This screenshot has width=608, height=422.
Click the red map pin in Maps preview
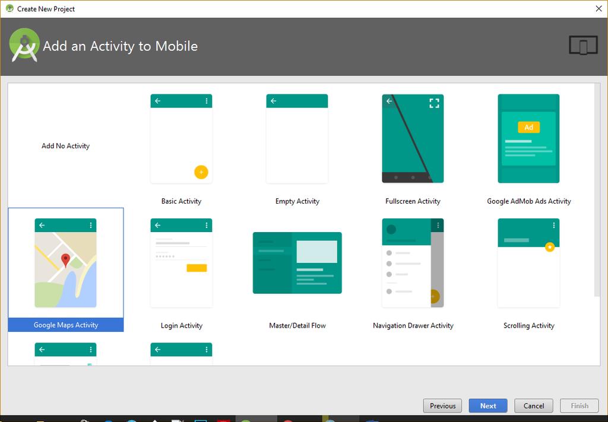(66, 261)
